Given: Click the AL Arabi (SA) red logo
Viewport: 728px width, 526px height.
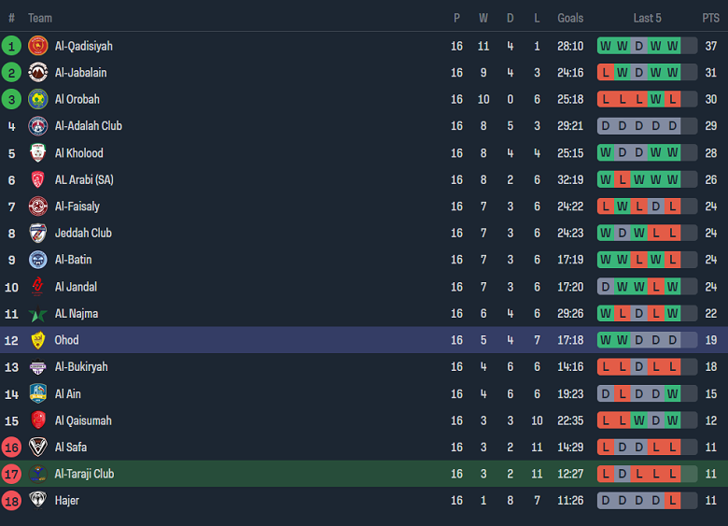Looking at the screenshot, I should [38, 179].
